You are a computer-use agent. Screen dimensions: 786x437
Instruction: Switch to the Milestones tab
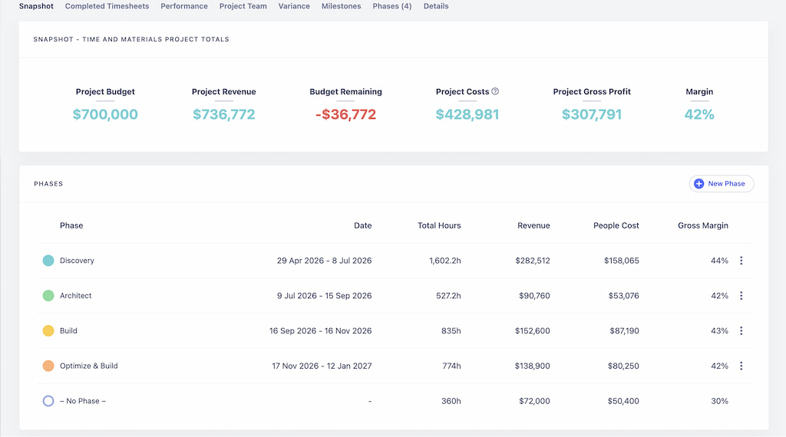coord(342,6)
